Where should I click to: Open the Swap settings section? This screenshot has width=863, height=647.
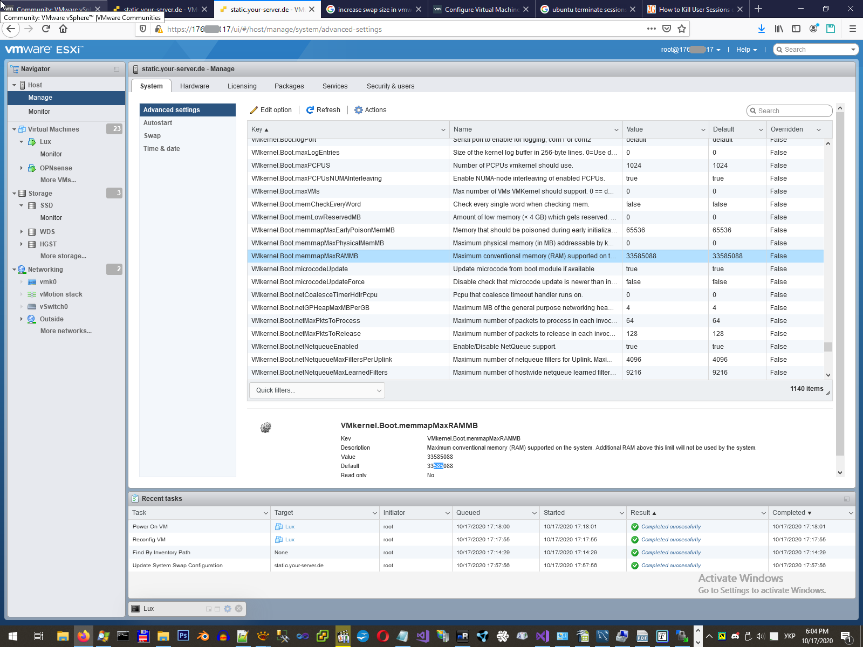(x=188, y=136)
